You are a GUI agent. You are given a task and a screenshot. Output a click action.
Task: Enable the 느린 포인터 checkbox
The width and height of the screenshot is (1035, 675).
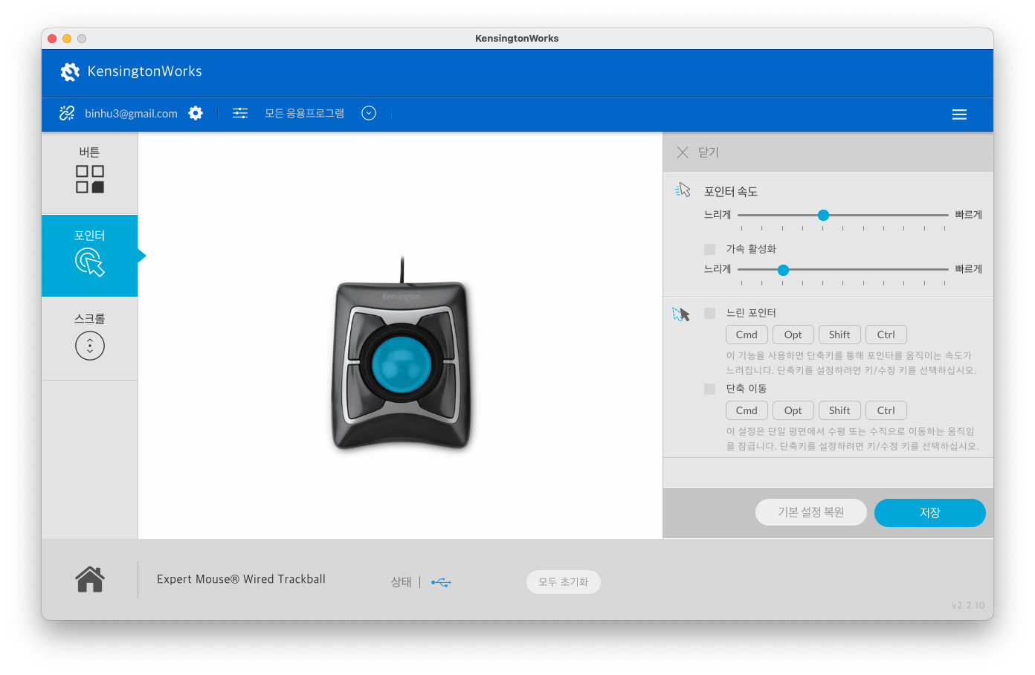click(709, 313)
